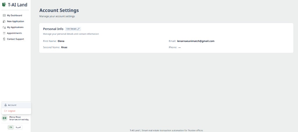Switch language to Arabic
The height and width of the screenshot is (132, 298).
coord(18,127)
